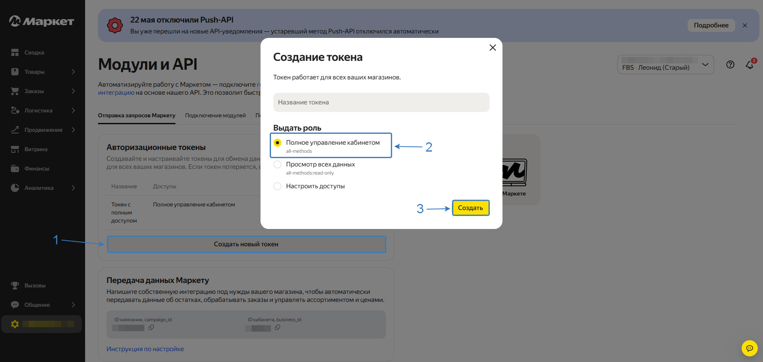Click the Логистика icon
Screen dimensions: 763x362
coord(15,110)
